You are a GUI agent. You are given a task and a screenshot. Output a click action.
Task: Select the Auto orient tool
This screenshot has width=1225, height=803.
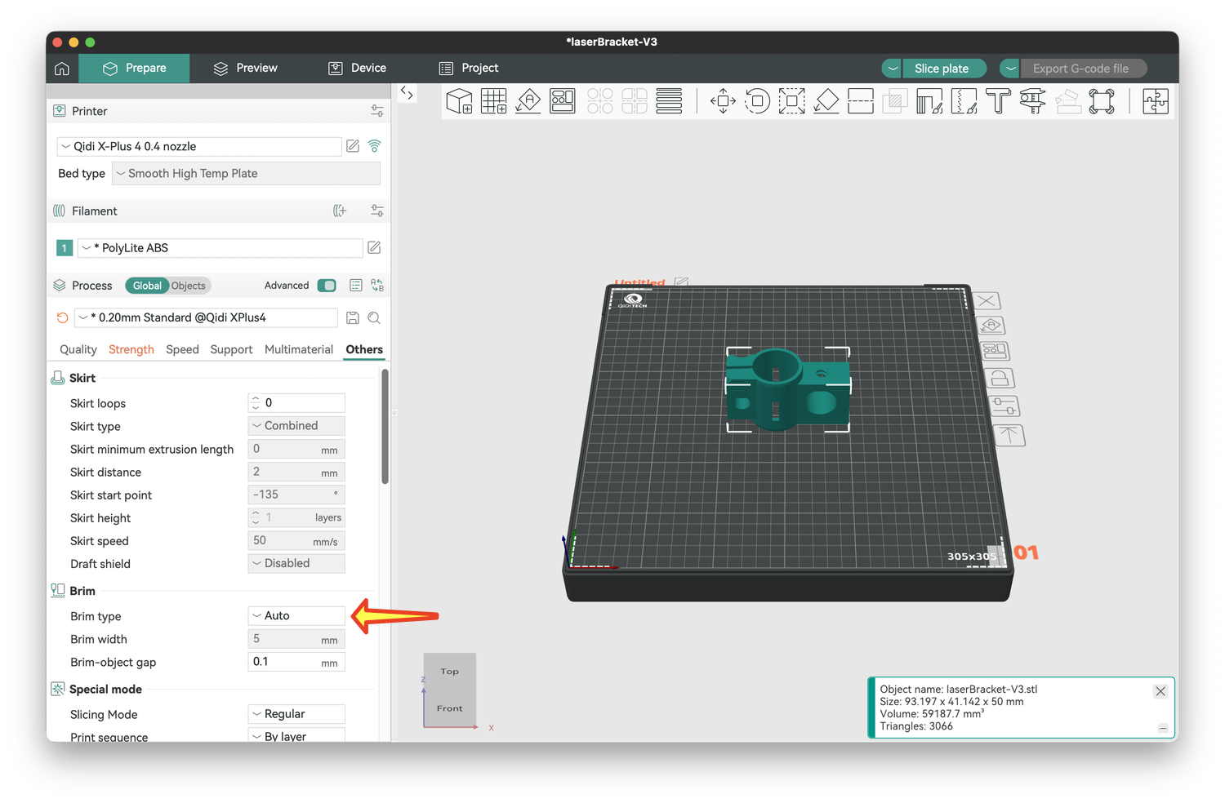tap(528, 101)
